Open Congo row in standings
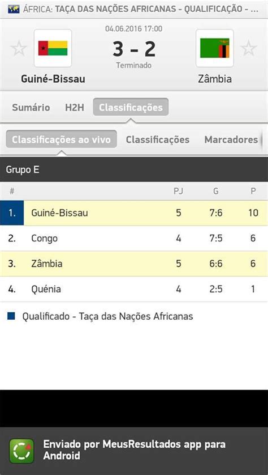This screenshot has width=268, height=475. point(134,239)
